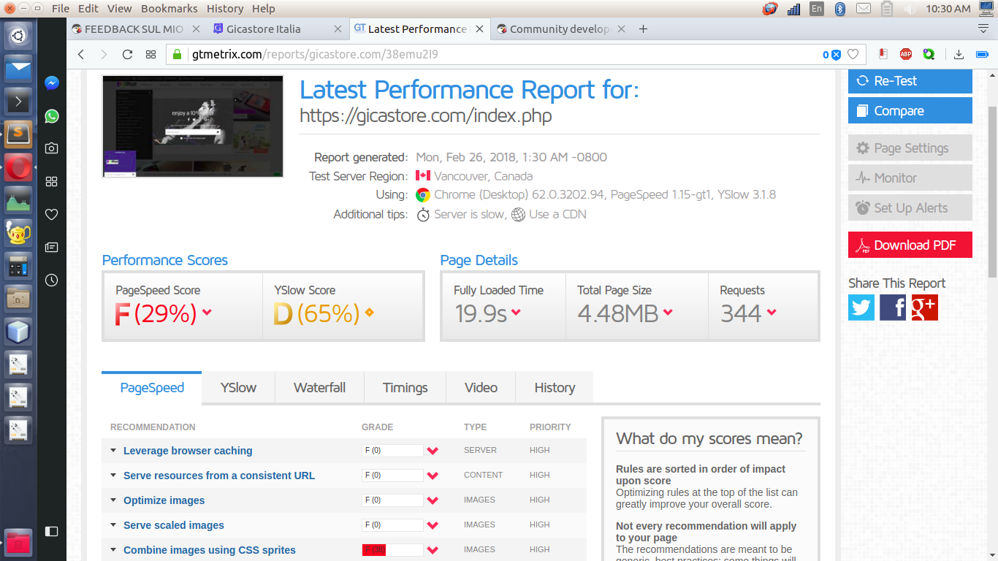
Task: Switch to the Community develop tab
Action: point(560,29)
